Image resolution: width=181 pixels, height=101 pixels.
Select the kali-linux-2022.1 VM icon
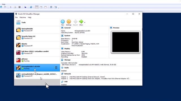coord(18,52)
